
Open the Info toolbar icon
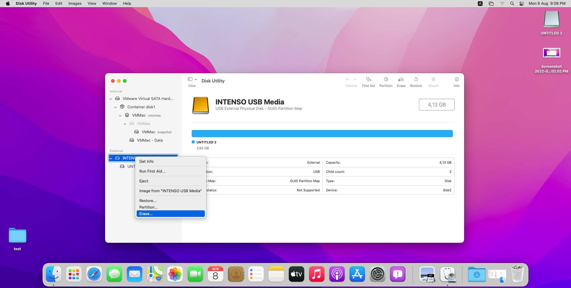click(x=457, y=79)
